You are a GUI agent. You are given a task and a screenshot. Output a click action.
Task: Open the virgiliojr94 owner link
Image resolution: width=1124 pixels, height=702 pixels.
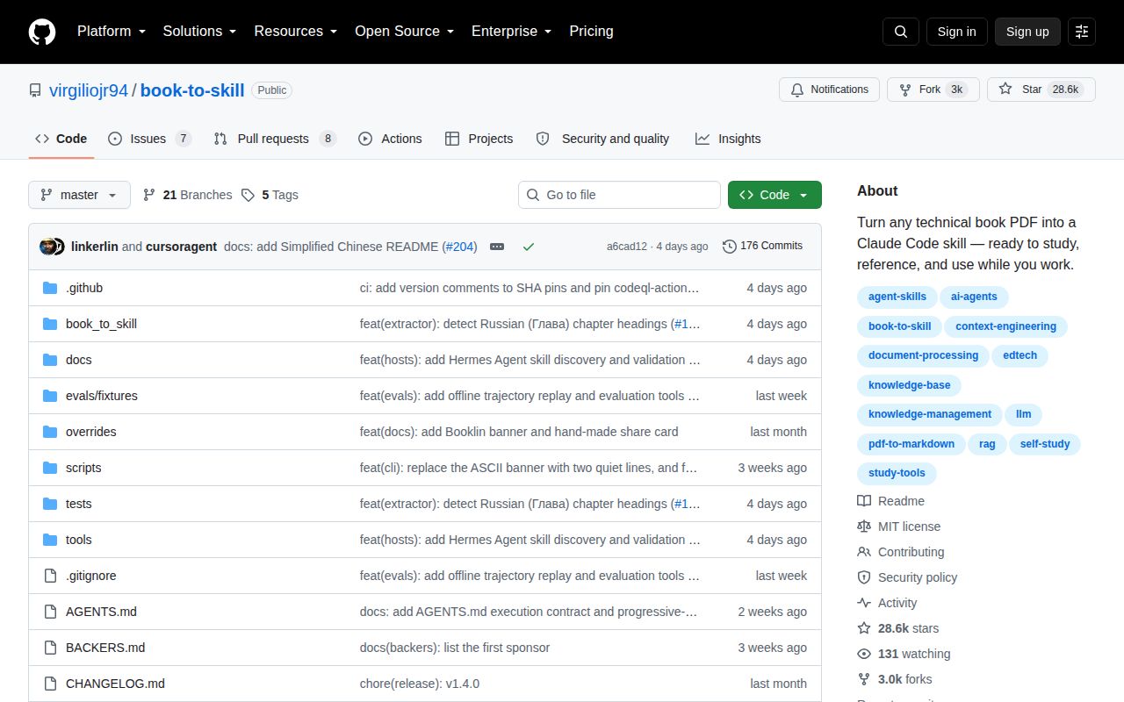pos(89,90)
